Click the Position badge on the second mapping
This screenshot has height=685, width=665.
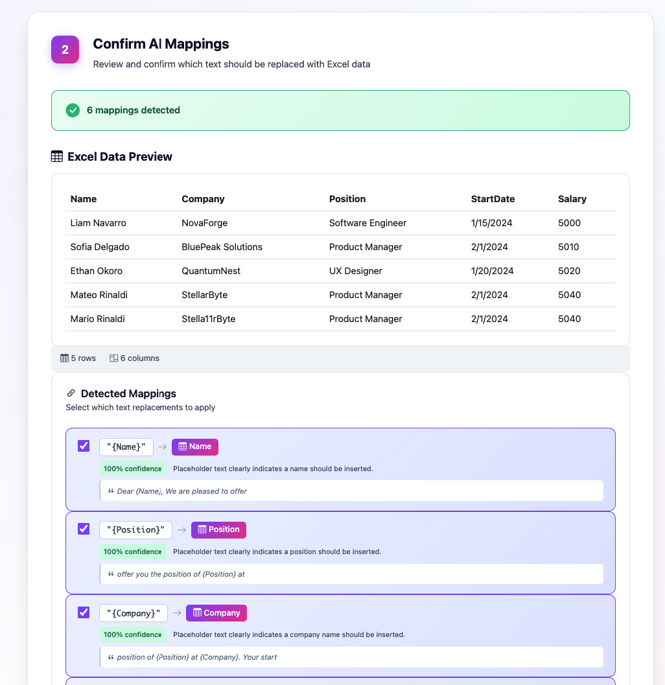pos(218,529)
